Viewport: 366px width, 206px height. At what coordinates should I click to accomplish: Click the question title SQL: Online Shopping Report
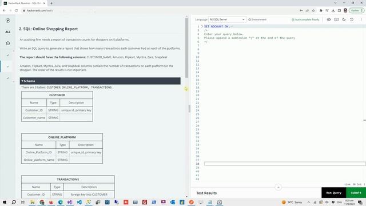[x=48, y=29]
